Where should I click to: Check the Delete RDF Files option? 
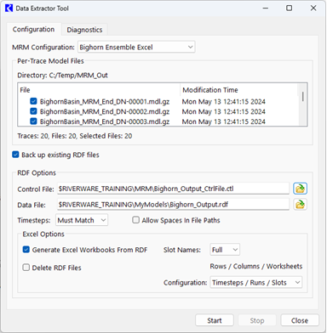[x=26, y=268]
